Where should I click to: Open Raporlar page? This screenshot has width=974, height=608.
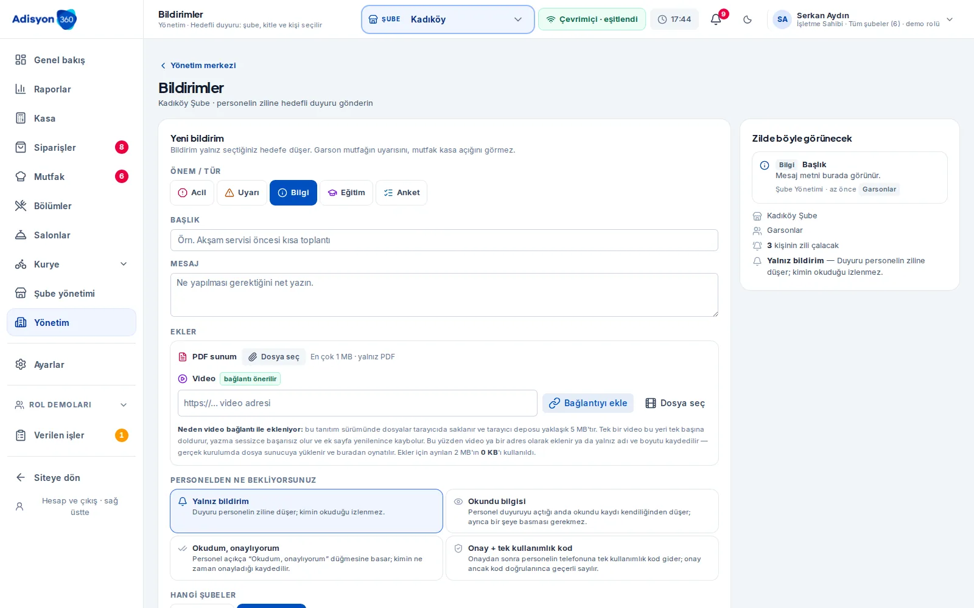(71, 89)
